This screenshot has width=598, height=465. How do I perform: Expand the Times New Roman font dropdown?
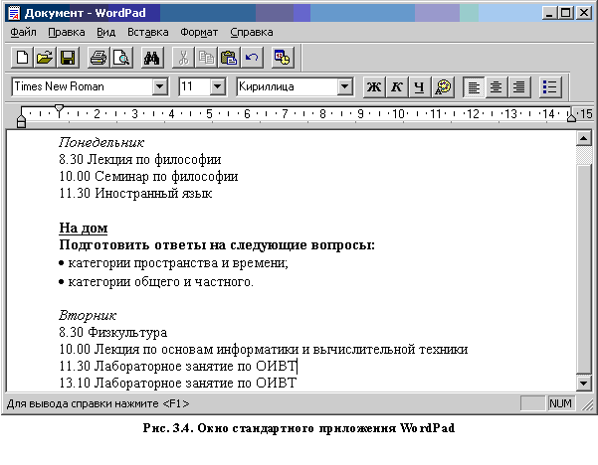pyautogui.click(x=160, y=86)
